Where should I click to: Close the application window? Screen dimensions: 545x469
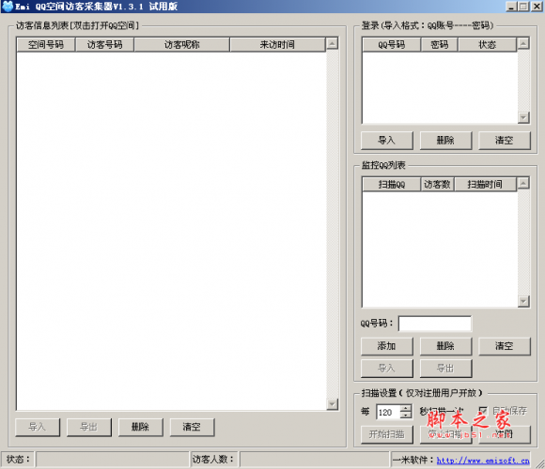pos(537,7)
